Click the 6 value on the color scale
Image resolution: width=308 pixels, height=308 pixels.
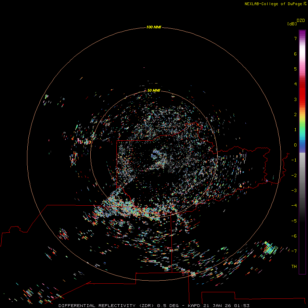(295, 54)
